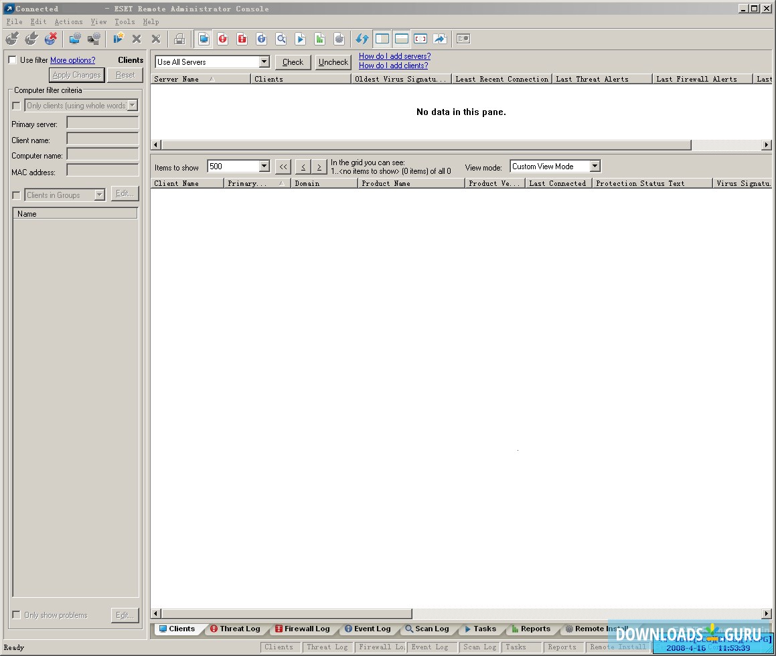776x656 pixels.
Task: Open the Tools menu
Action: (124, 21)
